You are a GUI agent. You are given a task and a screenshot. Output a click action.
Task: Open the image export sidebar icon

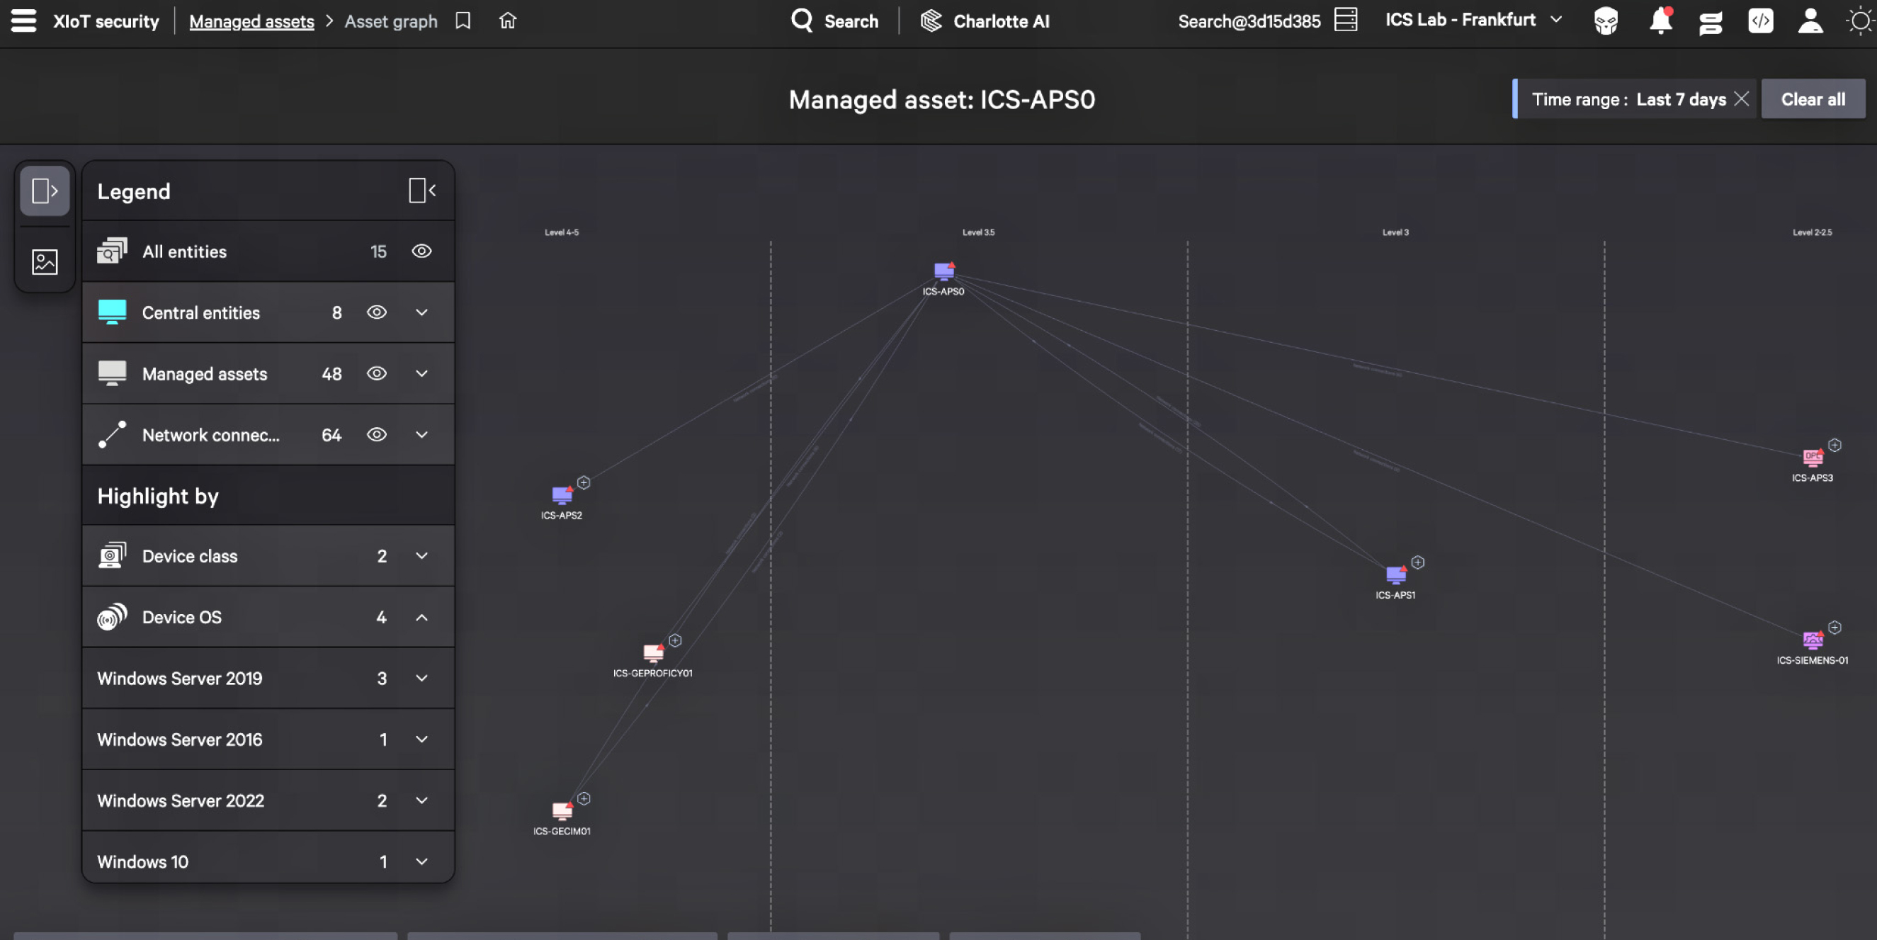[x=45, y=261]
